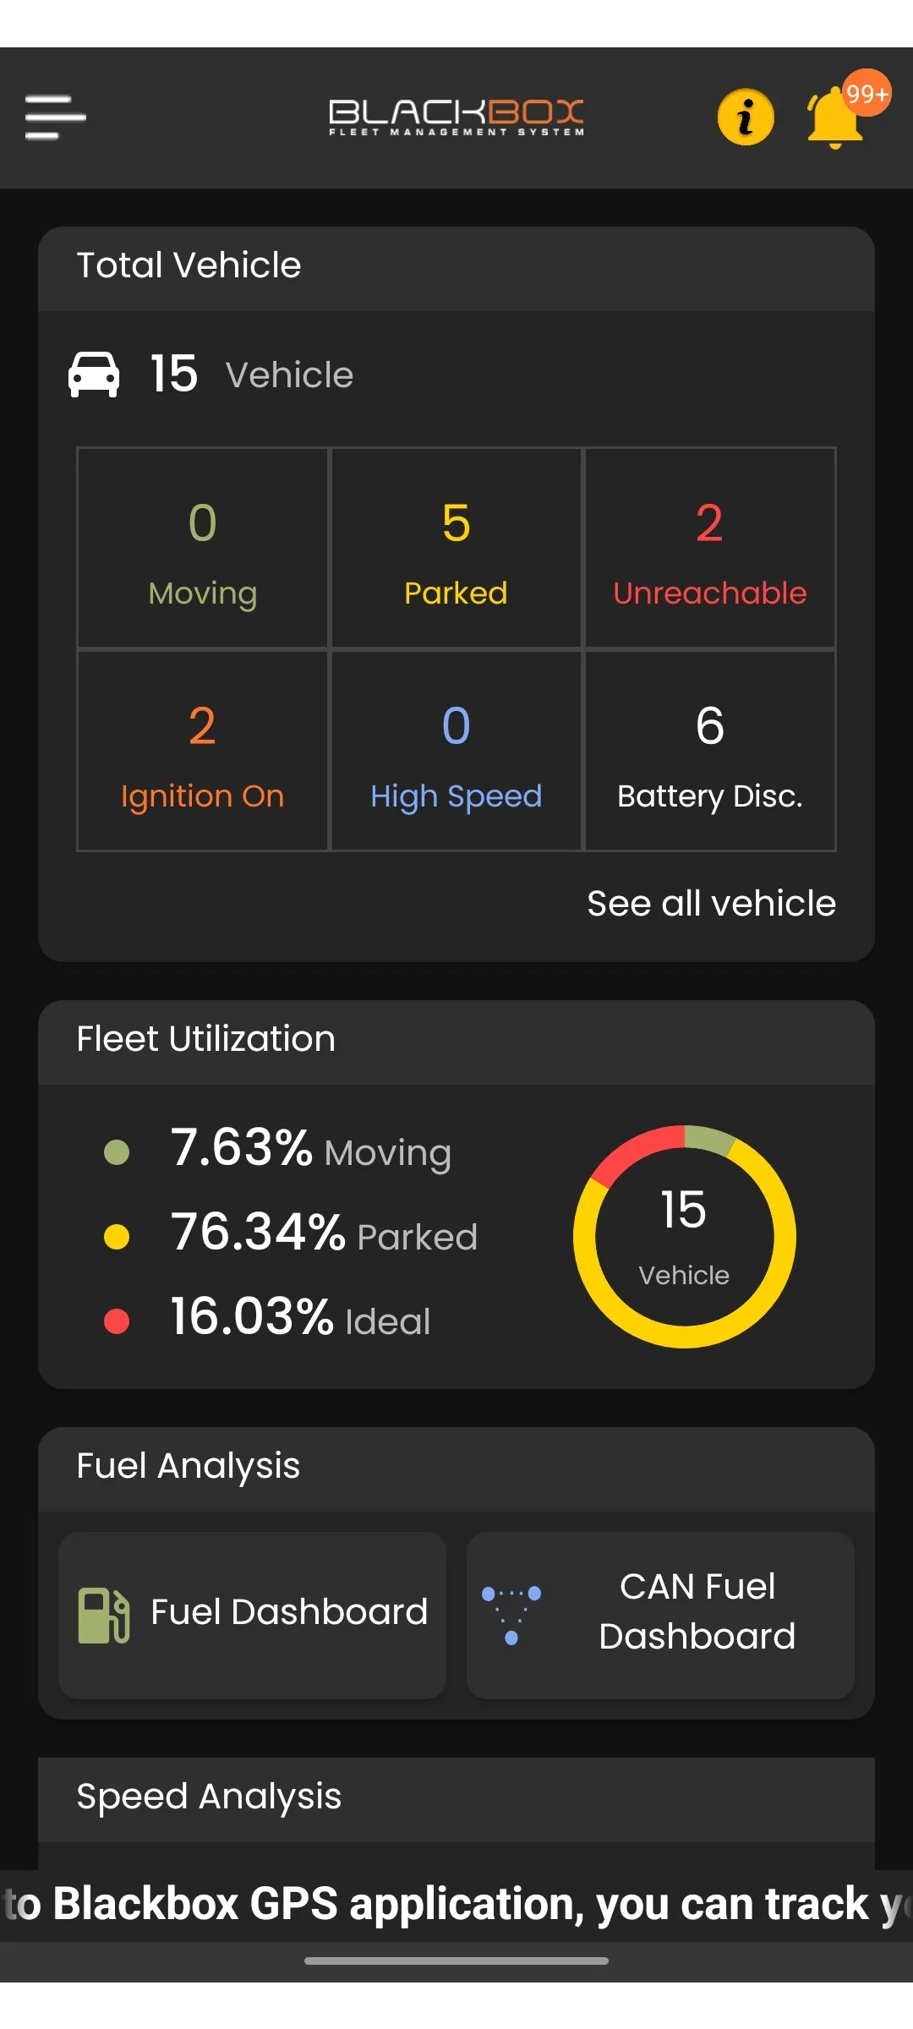
Task: Open the Moving vehicles tile
Action: point(203,548)
